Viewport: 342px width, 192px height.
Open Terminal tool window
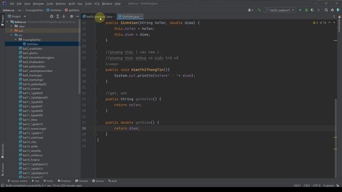(82, 181)
